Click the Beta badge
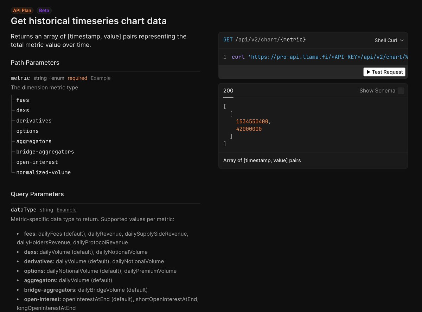422x312 pixels. tap(44, 11)
